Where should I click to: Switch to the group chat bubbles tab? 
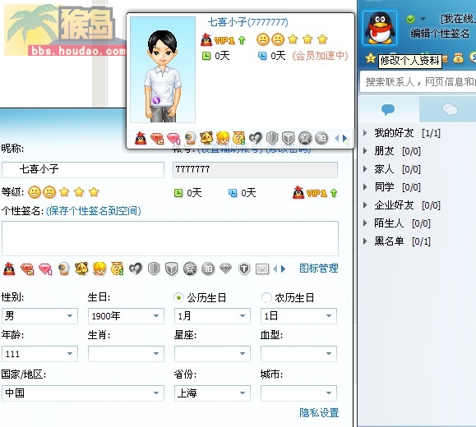[x=450, y=109]
